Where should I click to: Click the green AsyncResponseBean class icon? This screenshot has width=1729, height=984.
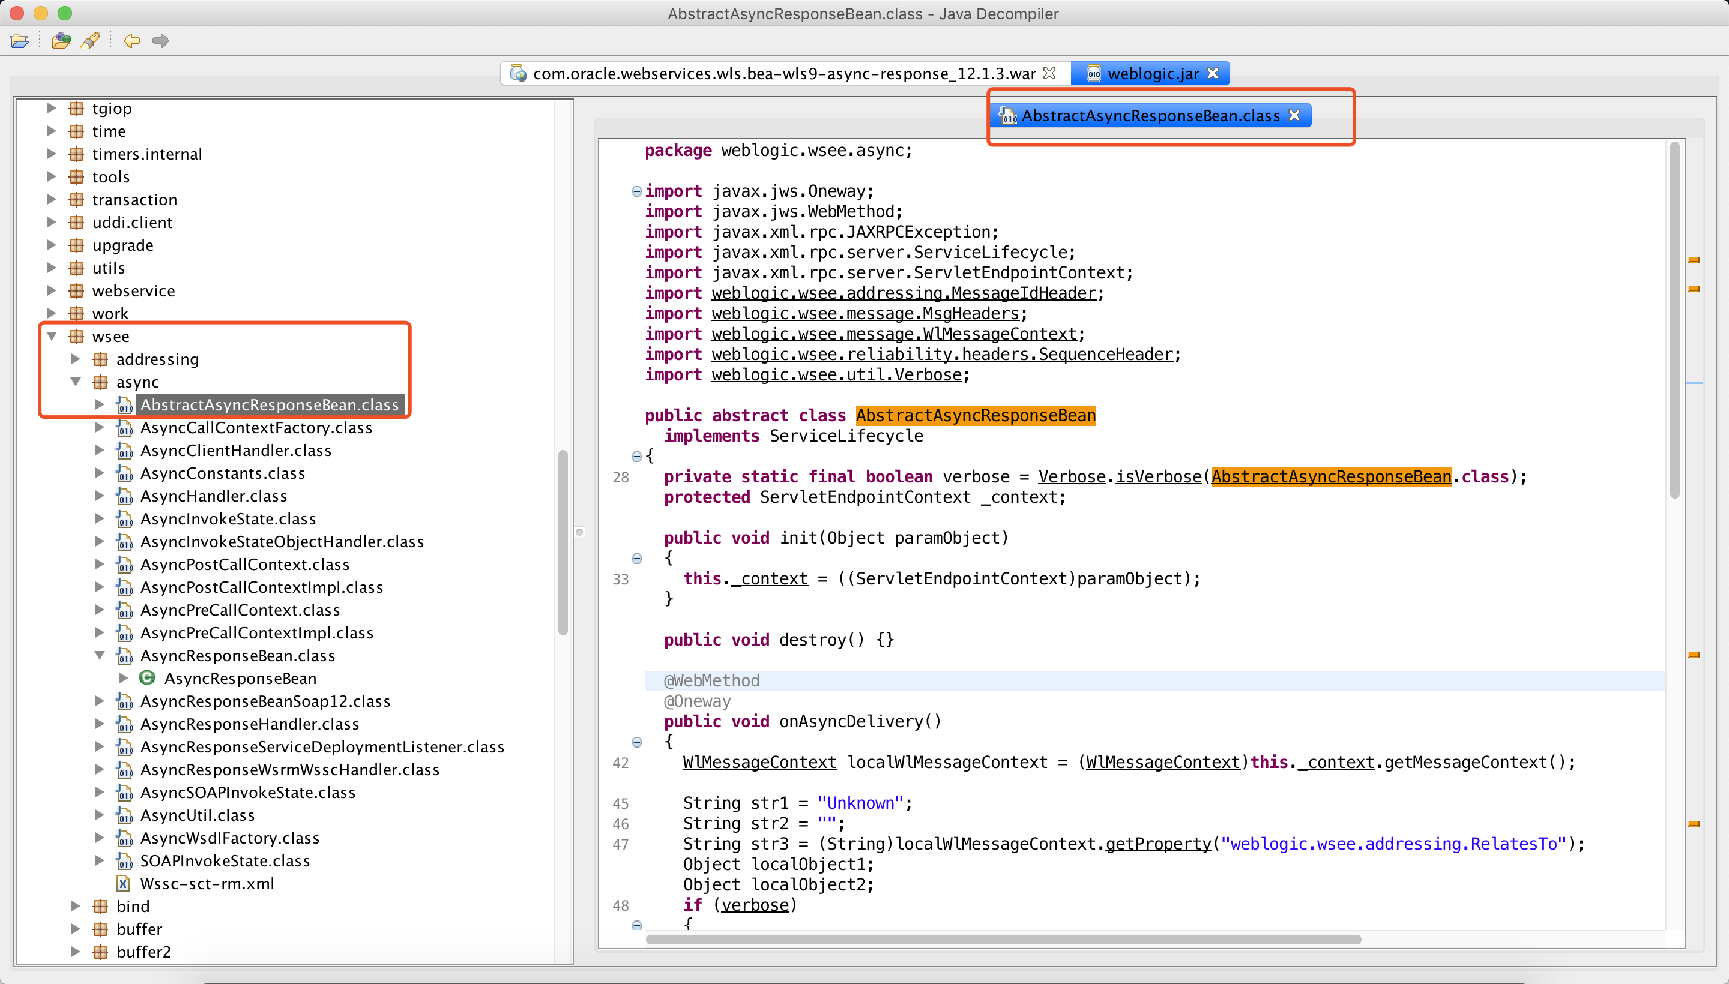tap(146, 678)
